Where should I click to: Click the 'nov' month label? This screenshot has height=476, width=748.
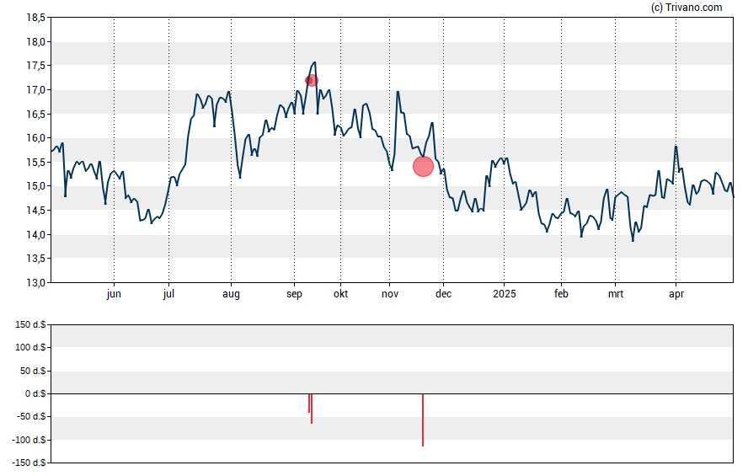click(x=390, y=294)
